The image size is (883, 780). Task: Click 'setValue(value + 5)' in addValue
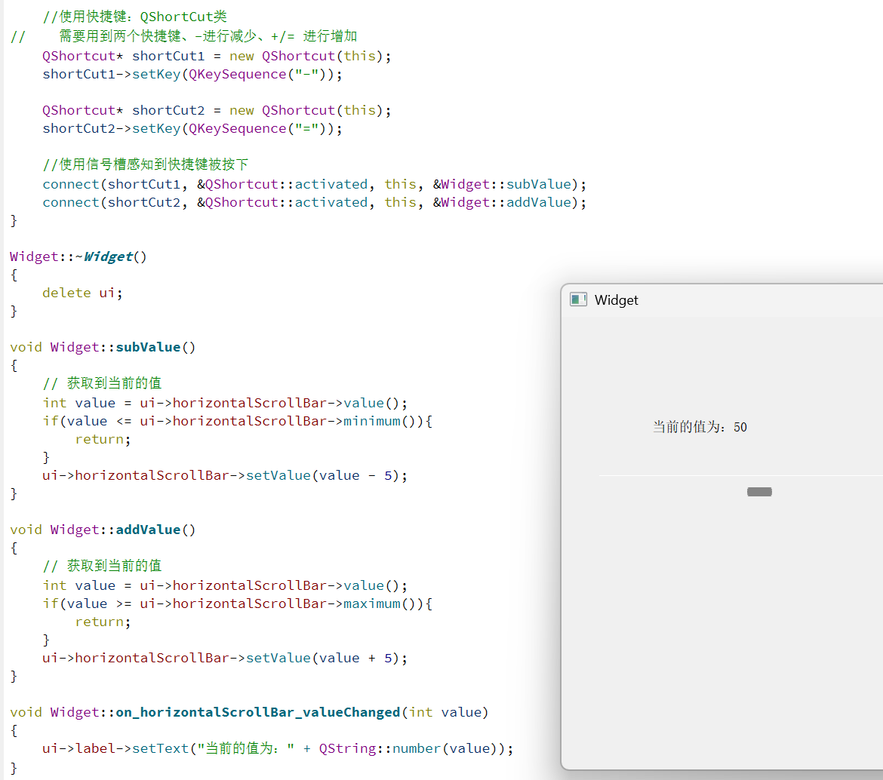click(x=323, y=658)
